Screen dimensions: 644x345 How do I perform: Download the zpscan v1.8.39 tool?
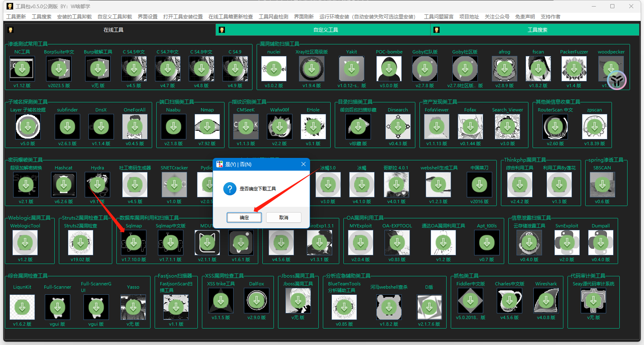[x=595, y=127]
